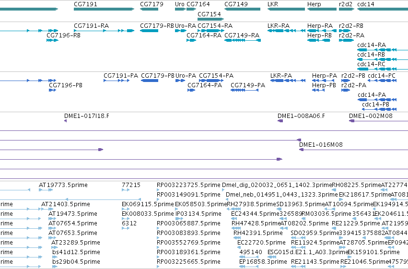Click the LKR-PA protein label
The width and height of the screenshot is (408, 269).
281,76
